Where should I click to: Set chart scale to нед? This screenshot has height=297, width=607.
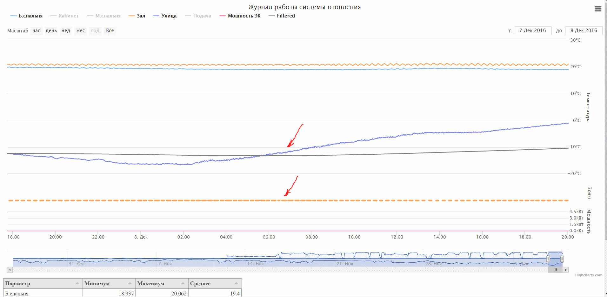pos(66,31)
